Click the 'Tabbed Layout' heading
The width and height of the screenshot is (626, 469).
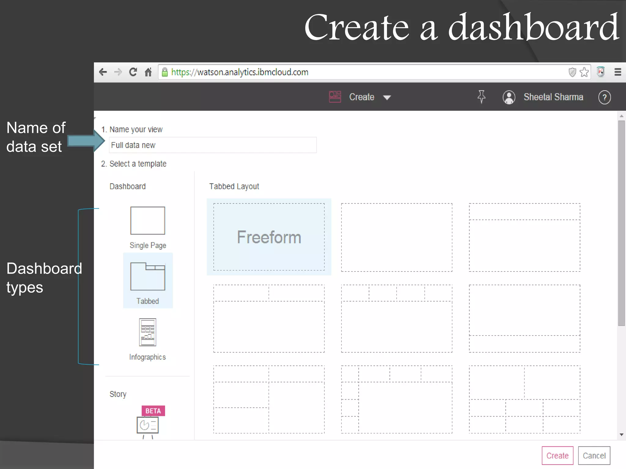(x=234, y=186)
